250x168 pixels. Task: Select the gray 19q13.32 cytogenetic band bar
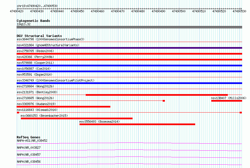point(129,27)
